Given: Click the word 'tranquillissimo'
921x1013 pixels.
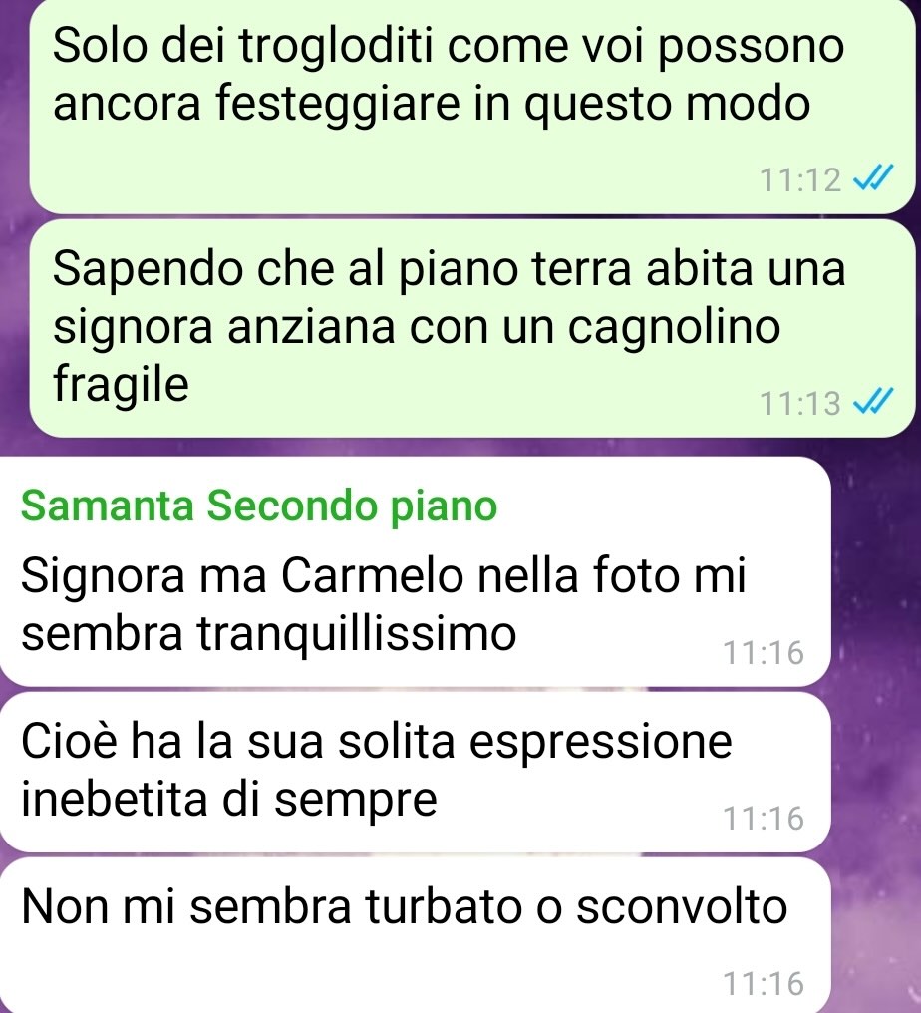Looking at the screenshot, I should [357, 634].
